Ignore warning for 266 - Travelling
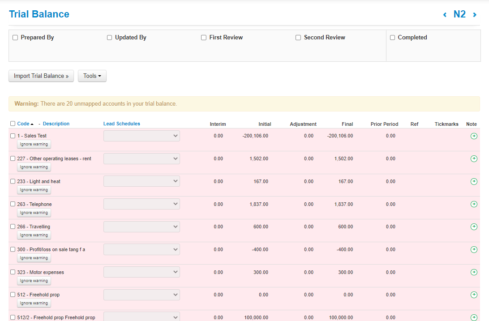The width and height of the screenshot is (489, 321). pyautogui.click(x=34, y=235)
